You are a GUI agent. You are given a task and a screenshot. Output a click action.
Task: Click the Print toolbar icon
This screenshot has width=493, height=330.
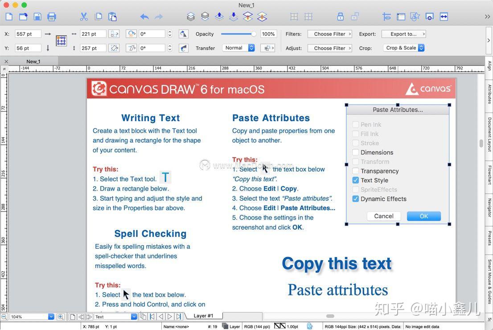point(52,16)
